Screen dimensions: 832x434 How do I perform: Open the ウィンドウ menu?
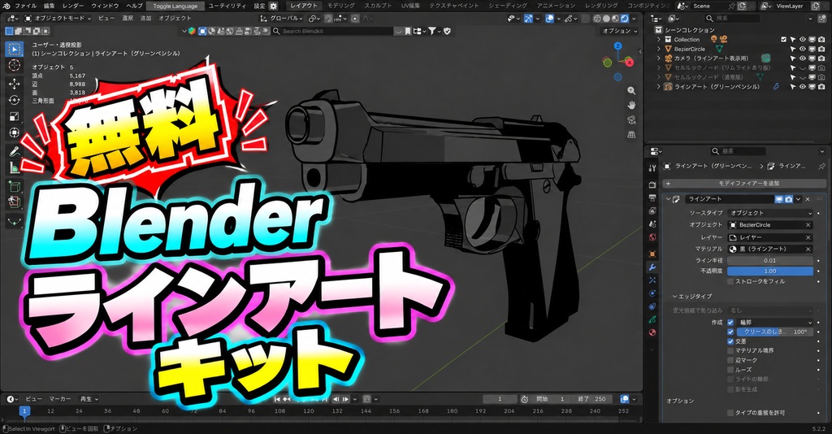click(x=105, y=6)
